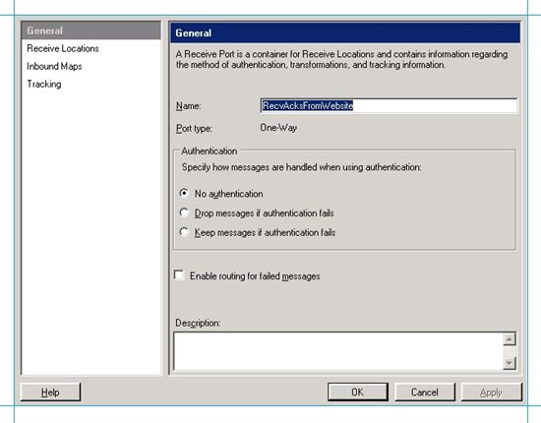Open the Tracking page

[44, 85]
